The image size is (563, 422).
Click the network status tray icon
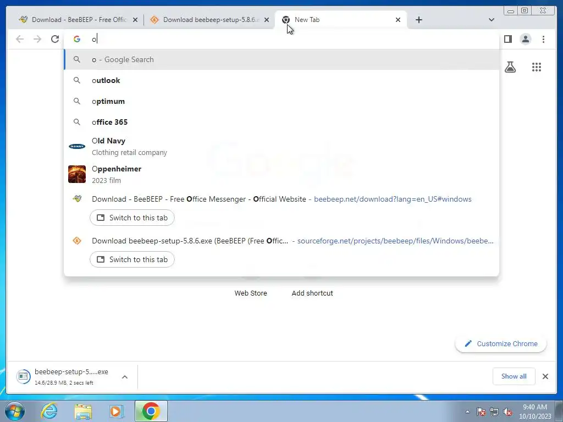[494, 412]
